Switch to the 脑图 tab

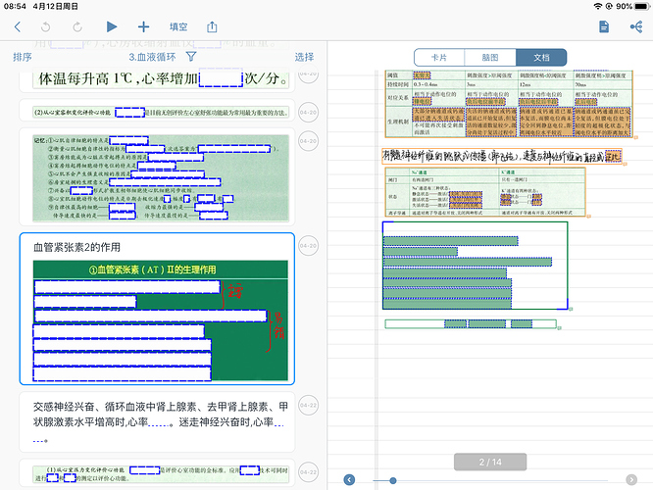490,58
